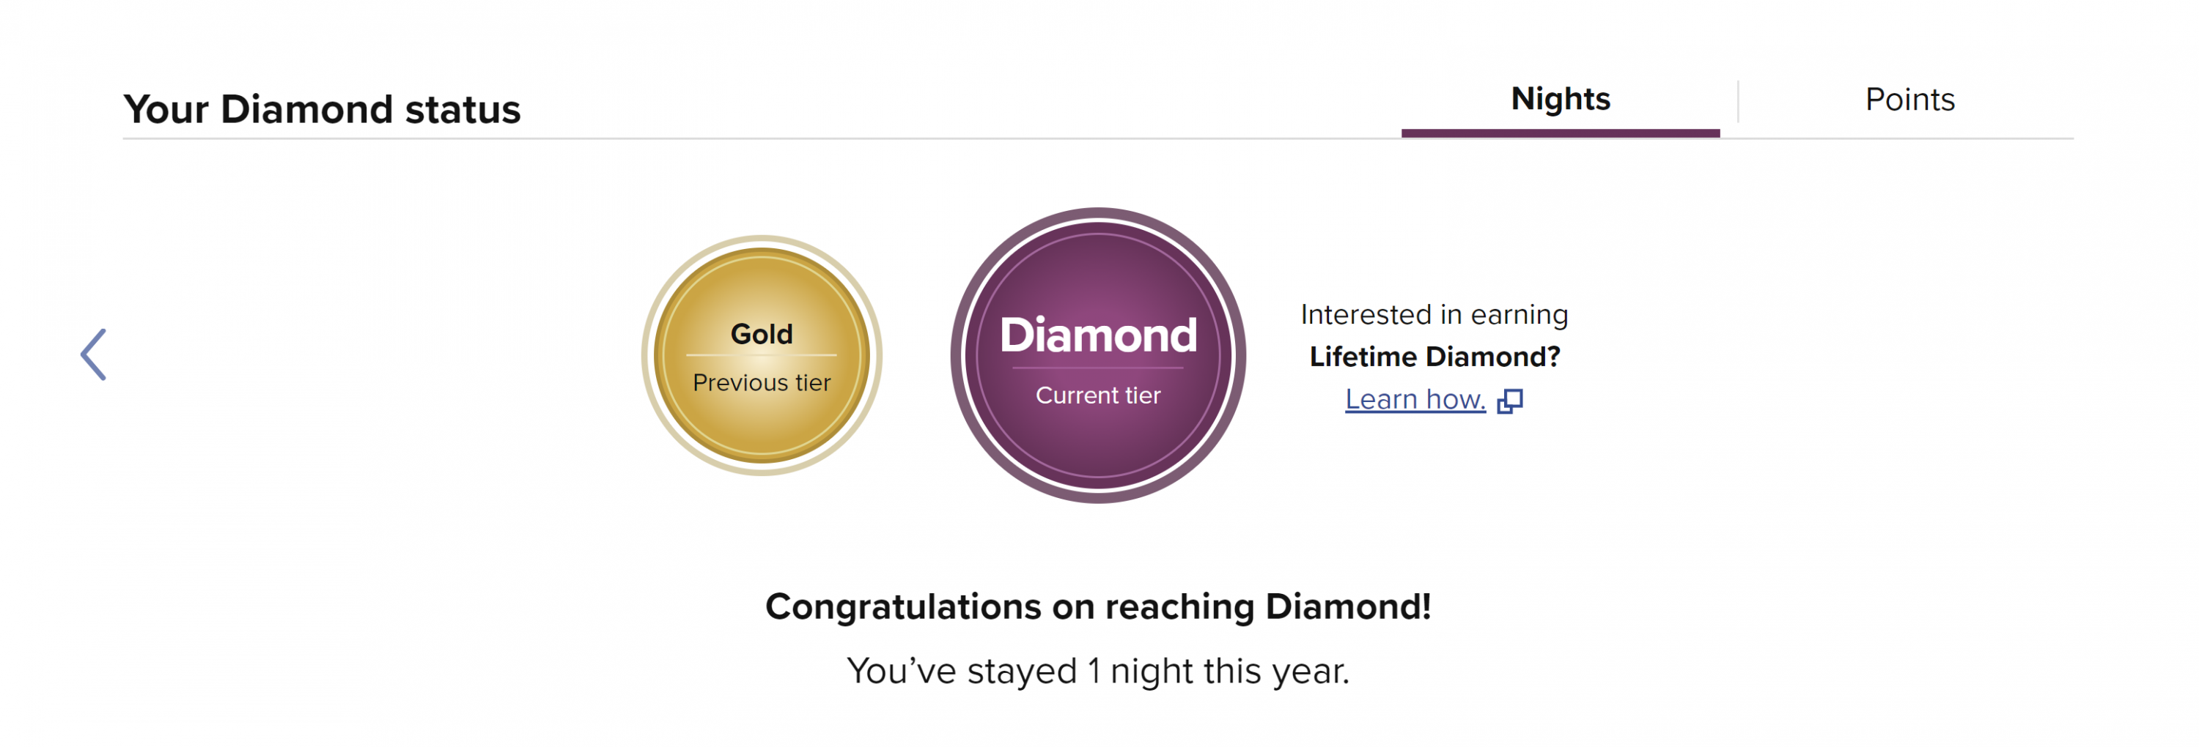Click the Your Diamond status heading

pyautogui.click(x=322, y=109)
